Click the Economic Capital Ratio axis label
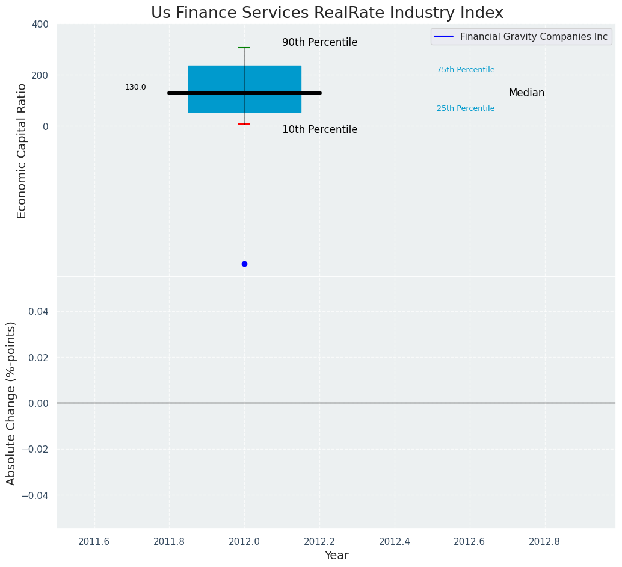Image resolution: width=622 pixels, height=567 pixels. tap(22, 150)
